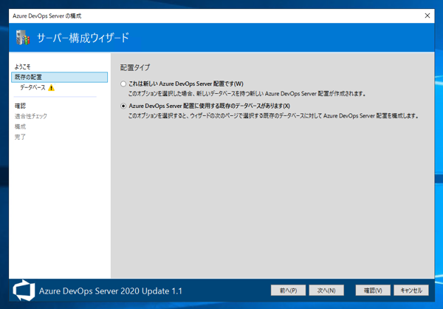The height and width of the screenshot is (309, 443).
Task: Click the Azure DevOps Server 2020 Update 1.1 text
Action: click(x=111, y=291)
